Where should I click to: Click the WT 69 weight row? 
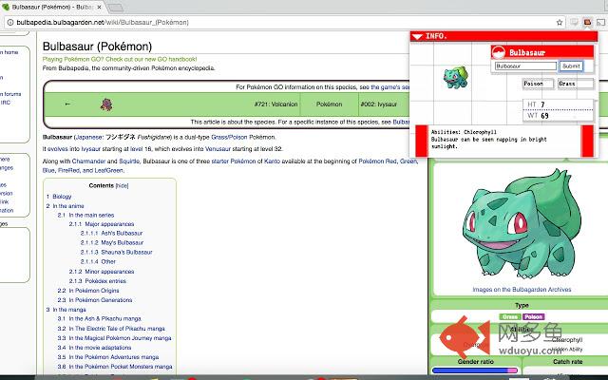click(558, 116)
